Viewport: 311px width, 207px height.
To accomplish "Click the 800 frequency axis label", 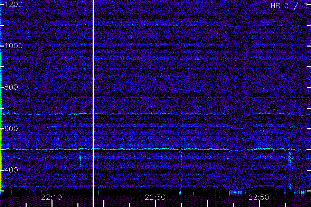I will [x=11, y=87].
